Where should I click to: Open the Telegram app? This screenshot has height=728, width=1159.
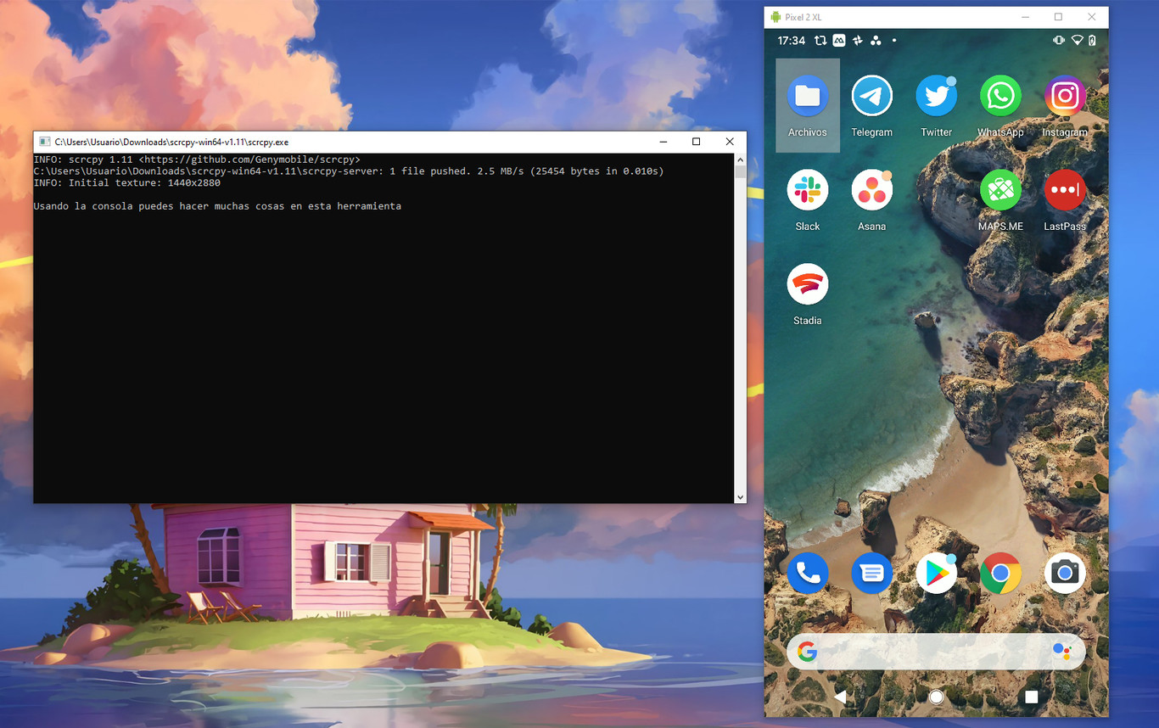point(871,95)
